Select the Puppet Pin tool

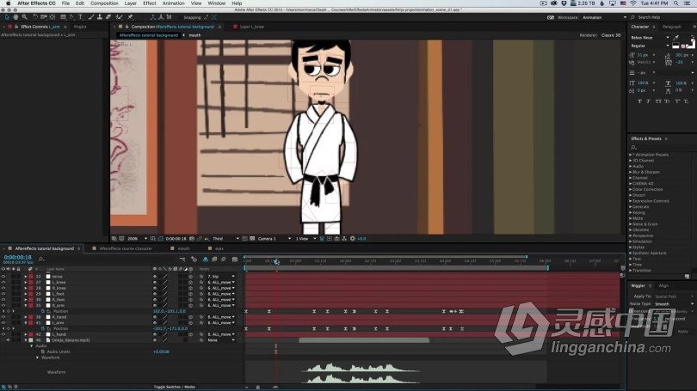(130, 17)
